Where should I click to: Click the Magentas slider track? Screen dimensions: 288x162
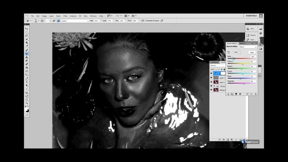pyautogui.click(x=242, y=83)
